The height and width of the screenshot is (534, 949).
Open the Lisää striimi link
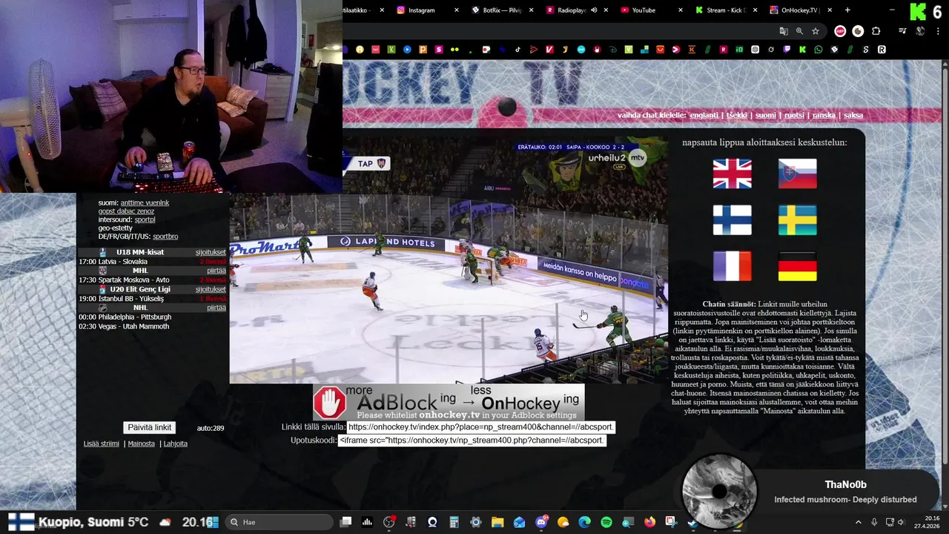coord(102,444)
